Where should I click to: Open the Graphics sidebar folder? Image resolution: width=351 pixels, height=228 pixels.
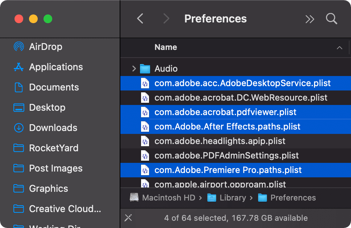click(48, 189)
